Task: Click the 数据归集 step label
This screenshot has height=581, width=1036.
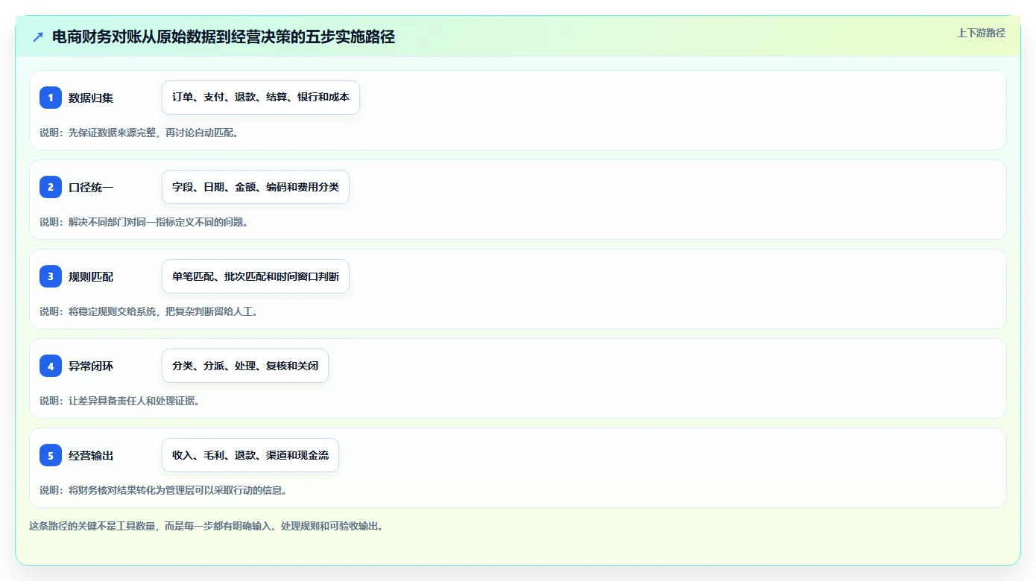Action: [91, 98]
